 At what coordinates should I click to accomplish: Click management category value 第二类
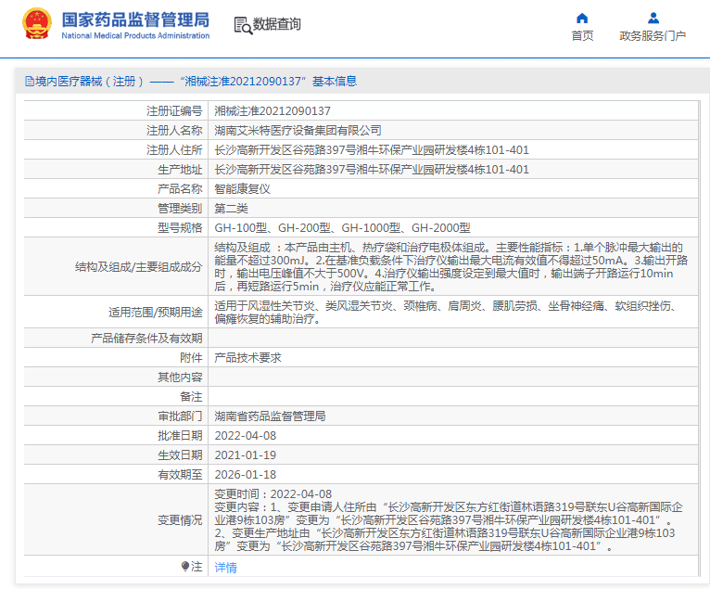[231, 209]
